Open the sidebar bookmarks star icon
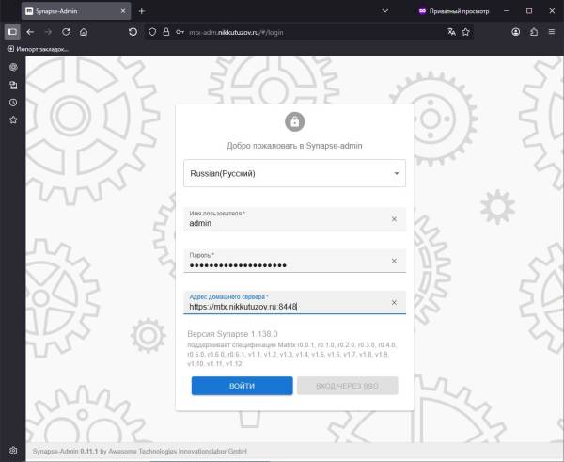Viewport: 564px width, 462px height. click(13, 119)
